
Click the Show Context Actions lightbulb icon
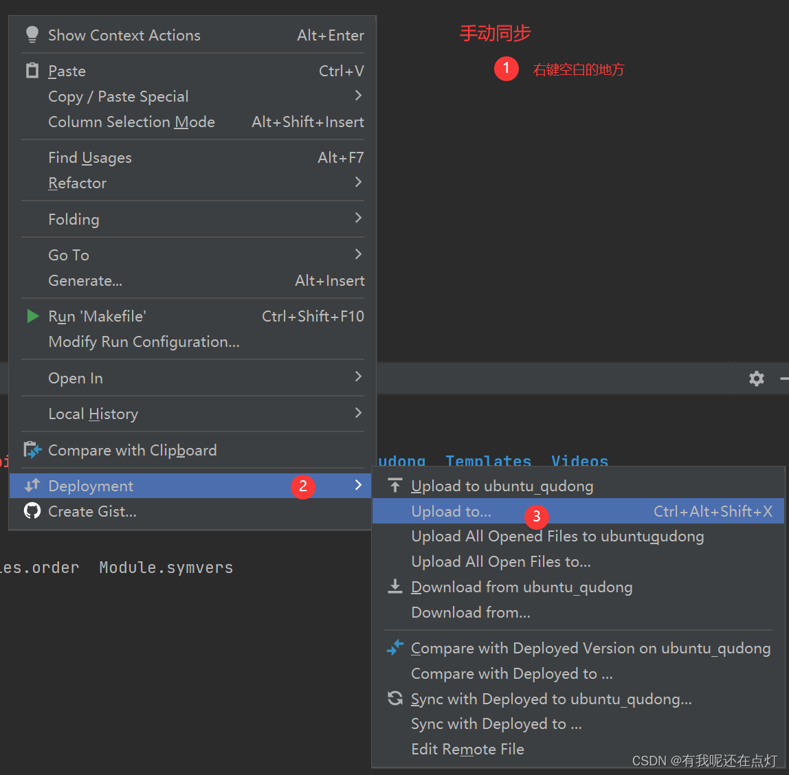[32, 35]
